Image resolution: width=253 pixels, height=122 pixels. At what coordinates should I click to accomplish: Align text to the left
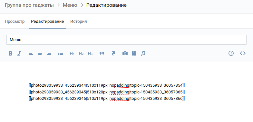click(31, 53)
